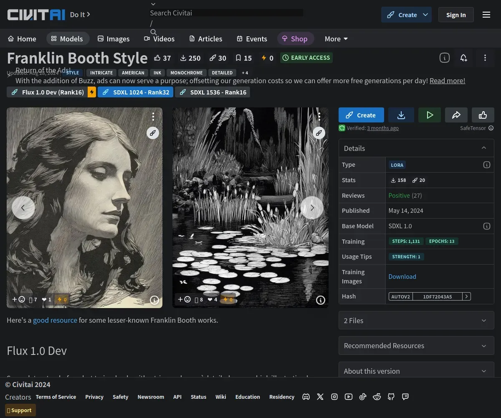
Task: Open the Articles tab
Action: click(205, 39)
